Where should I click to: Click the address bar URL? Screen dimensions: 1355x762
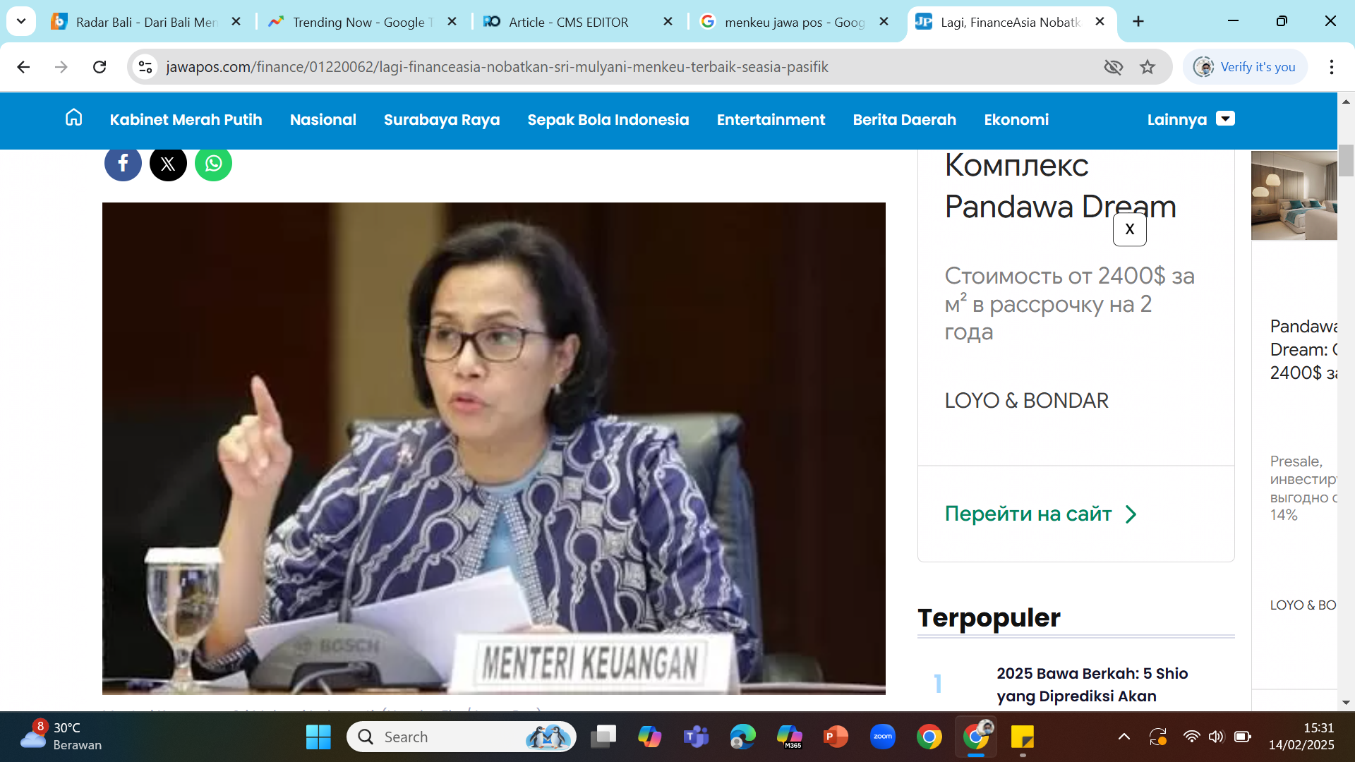tap(497, 67)
